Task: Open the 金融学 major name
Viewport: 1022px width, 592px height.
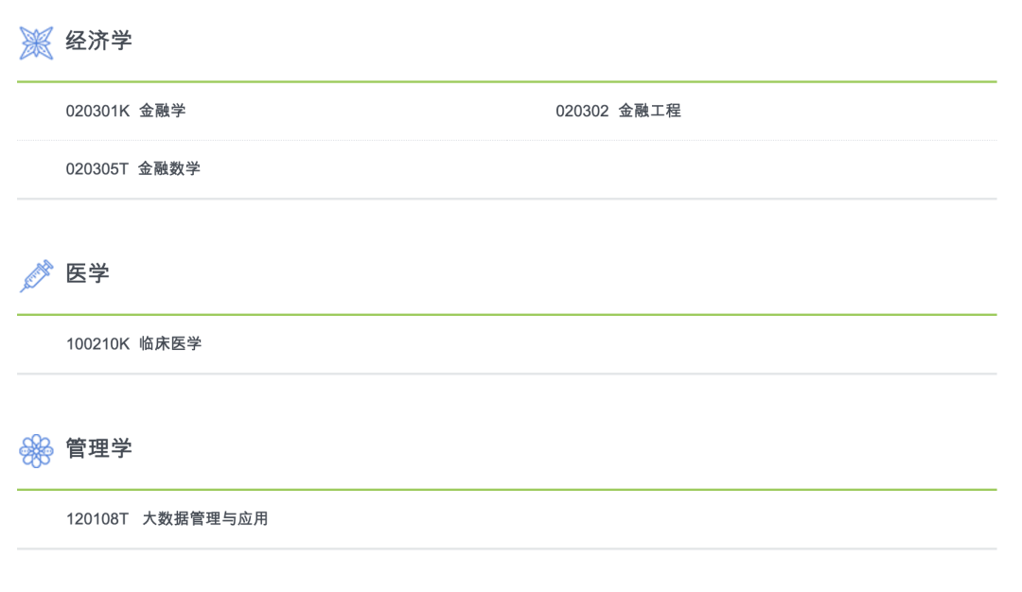Action: click(163, 112)
